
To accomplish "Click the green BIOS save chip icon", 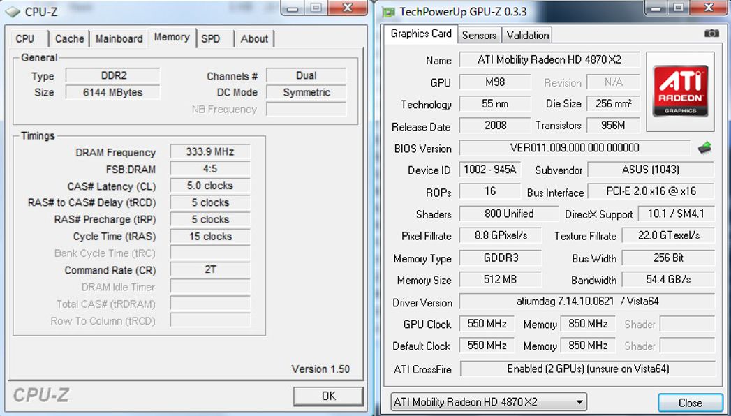I will pyautogui.click(x=704, y=148).
